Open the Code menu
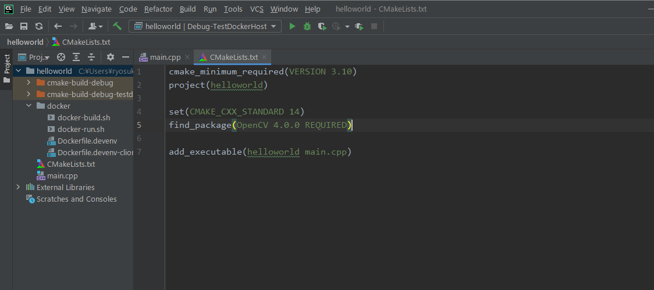The width and height of the screenshot is (654, 290). (127, 9)
